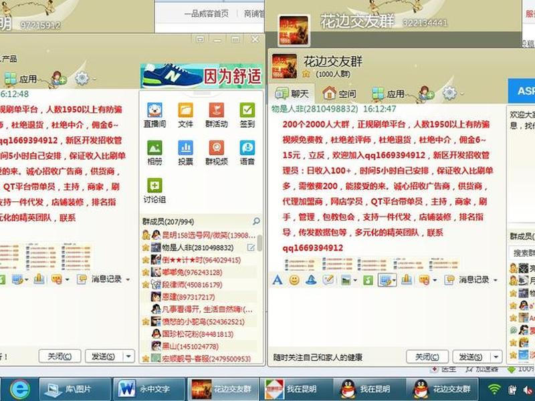This screenshot has height=401, width=535.
Task: Expand 消息记录 dropdown arrow in left chat
Action: pos(128,279)
